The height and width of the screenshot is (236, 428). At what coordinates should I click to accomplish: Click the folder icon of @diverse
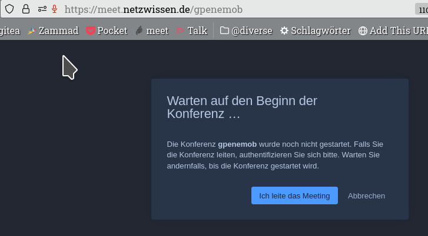click(224, 31)
